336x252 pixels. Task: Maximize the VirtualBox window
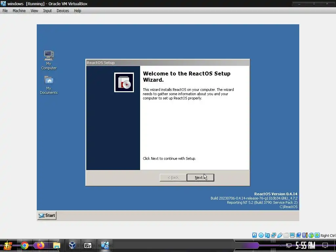coord(314,4)
